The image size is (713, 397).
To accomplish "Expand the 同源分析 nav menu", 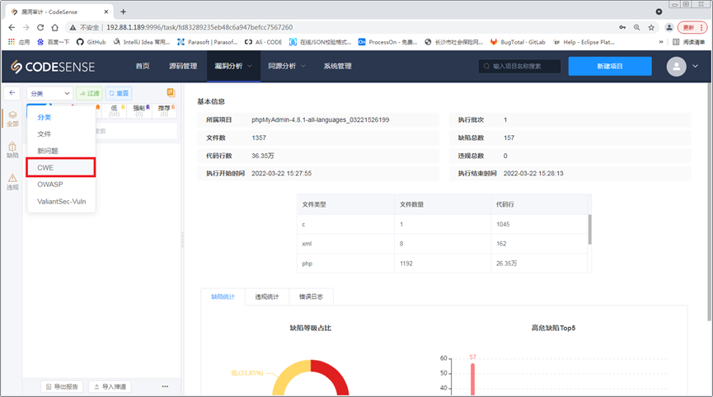I will 287,67.
